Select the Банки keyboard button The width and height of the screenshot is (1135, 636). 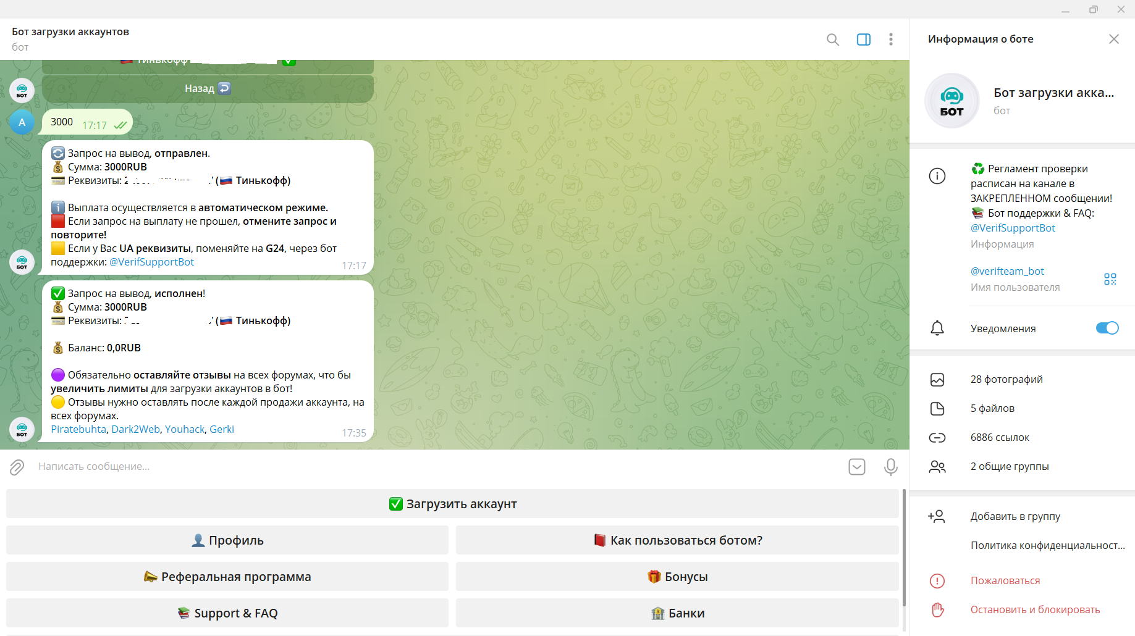pos(677,613)
